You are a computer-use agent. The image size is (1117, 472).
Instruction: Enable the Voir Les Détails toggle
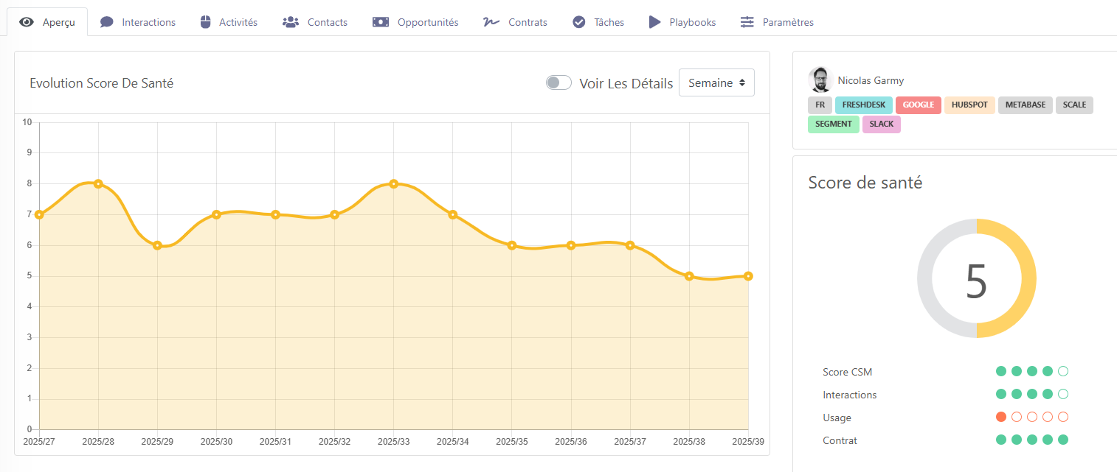click(558, 83)
